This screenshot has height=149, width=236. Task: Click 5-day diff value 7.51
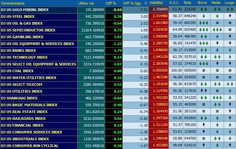144,10
